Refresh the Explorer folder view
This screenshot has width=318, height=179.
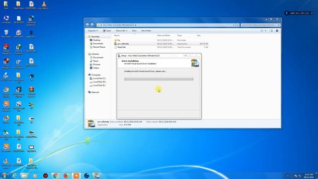coord(238,25)
